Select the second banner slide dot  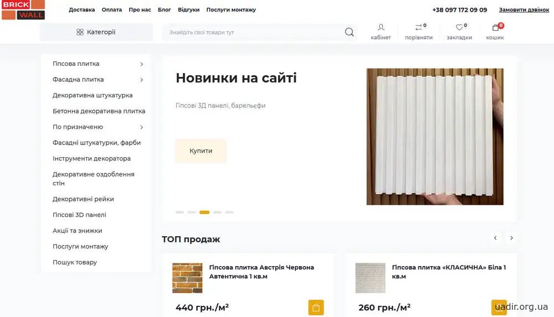click(x=192, y=212)
